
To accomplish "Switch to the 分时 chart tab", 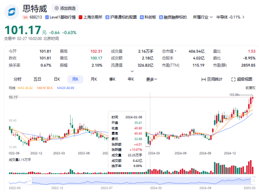I will pyautogui.click(x=18, y=79).
